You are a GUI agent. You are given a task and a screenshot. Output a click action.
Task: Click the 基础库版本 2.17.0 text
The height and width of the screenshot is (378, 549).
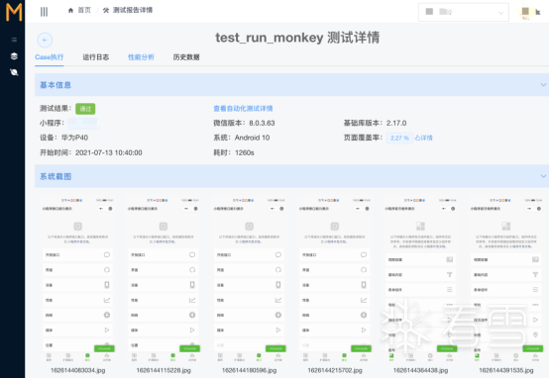tap(375, 123)
